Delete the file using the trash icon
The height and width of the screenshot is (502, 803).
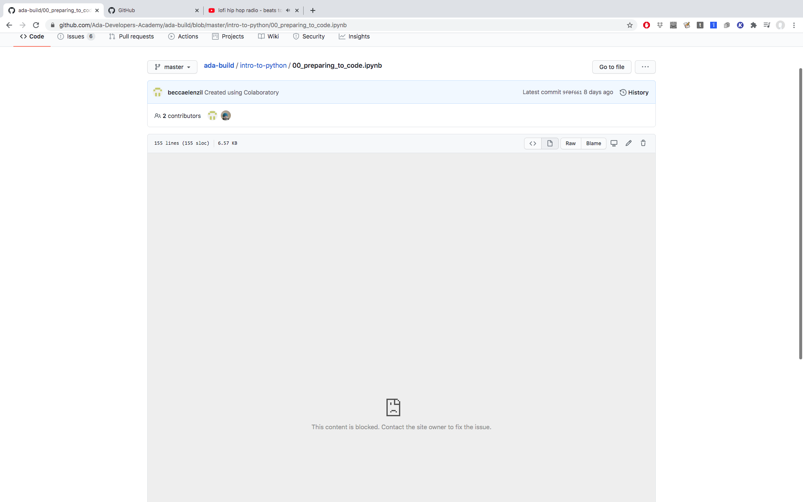643,143
